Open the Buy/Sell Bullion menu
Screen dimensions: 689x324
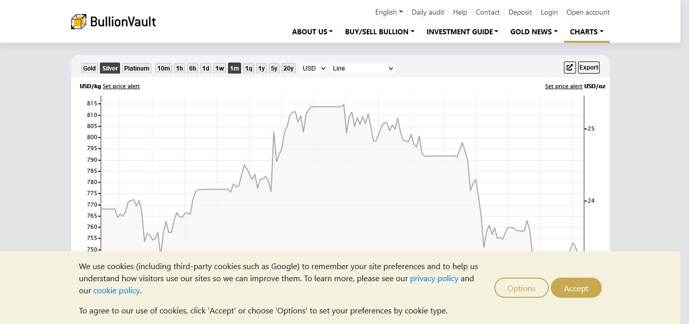tap(379, 32)
